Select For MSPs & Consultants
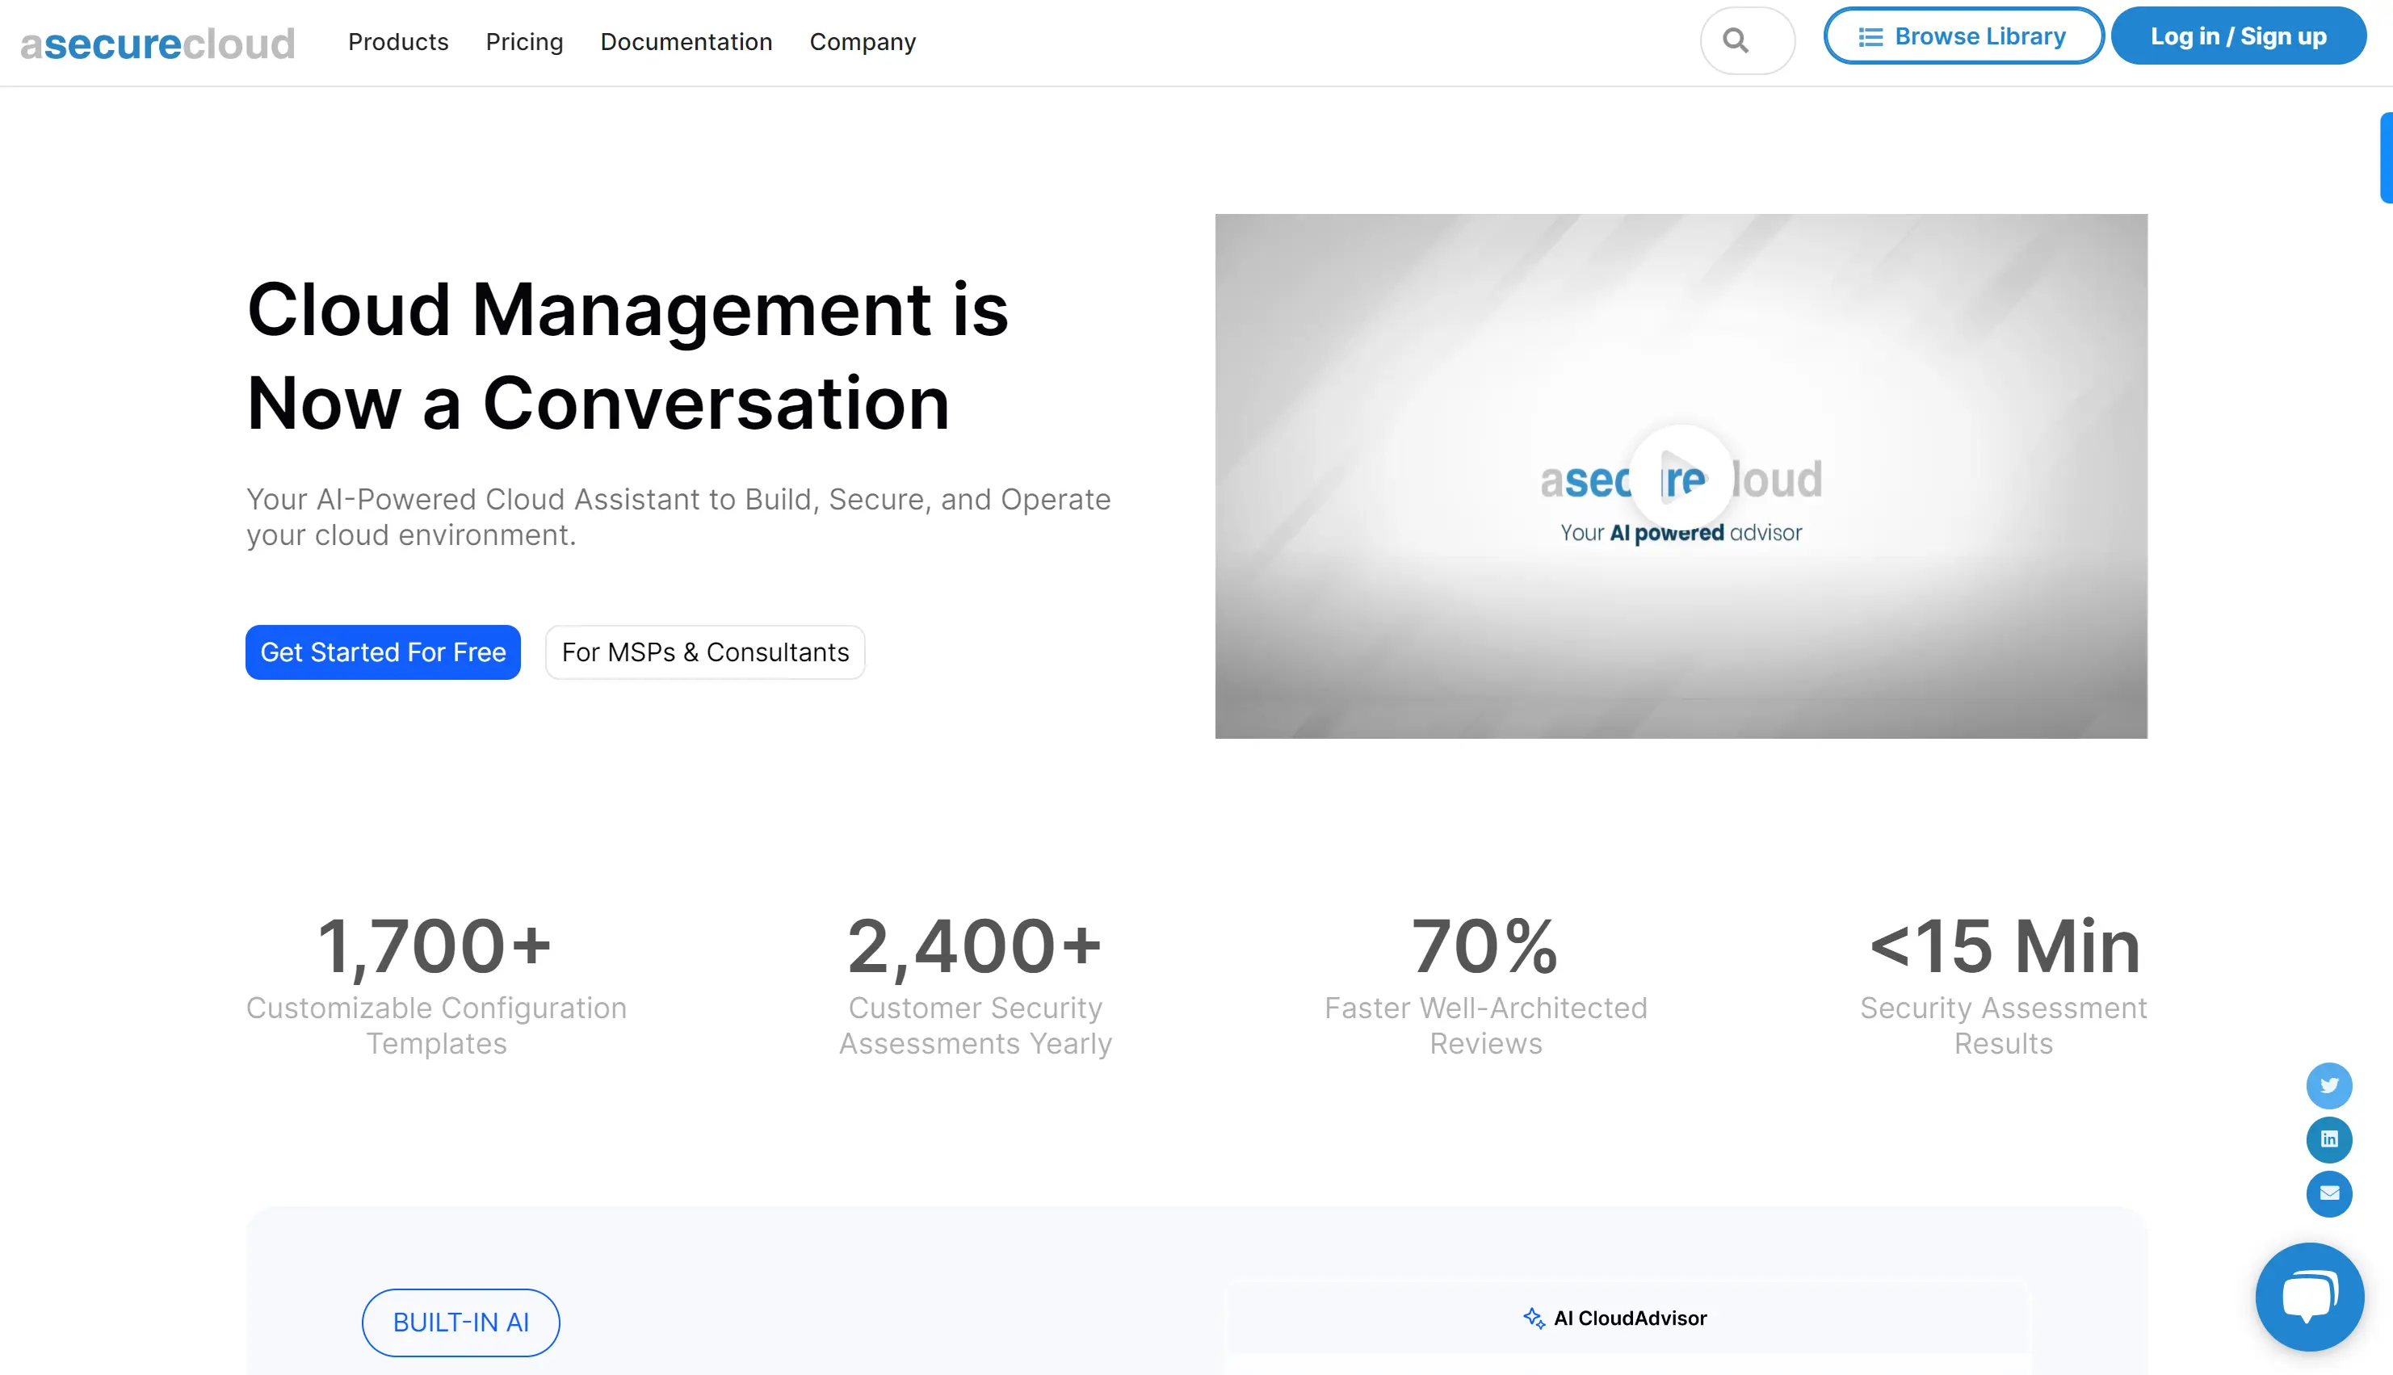The height and width of the screenshot is (1375, 2393). click(x=704, y=652)
